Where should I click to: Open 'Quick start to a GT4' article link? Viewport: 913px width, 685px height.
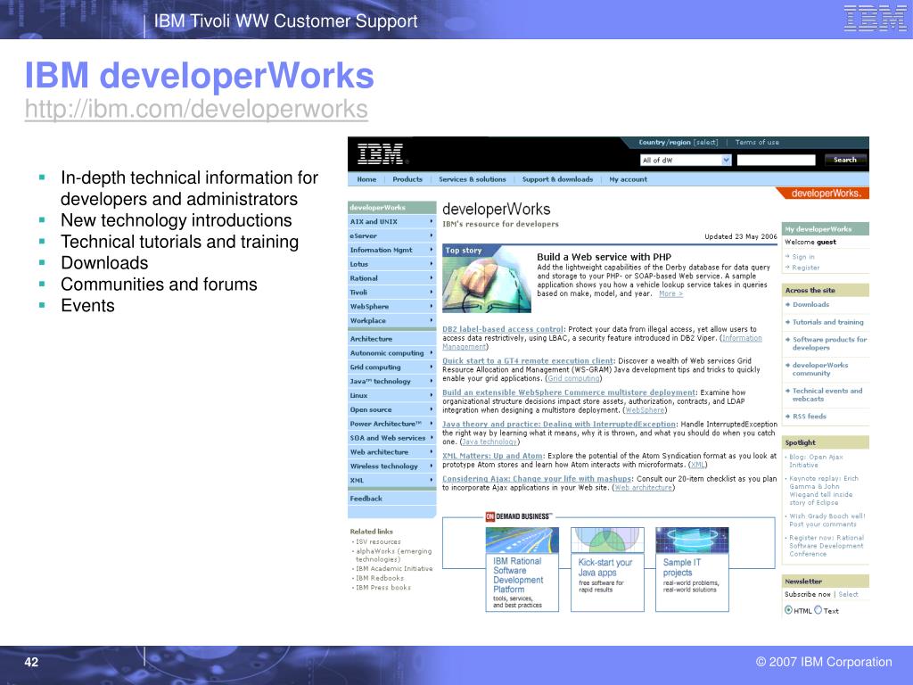coord(528,361)
